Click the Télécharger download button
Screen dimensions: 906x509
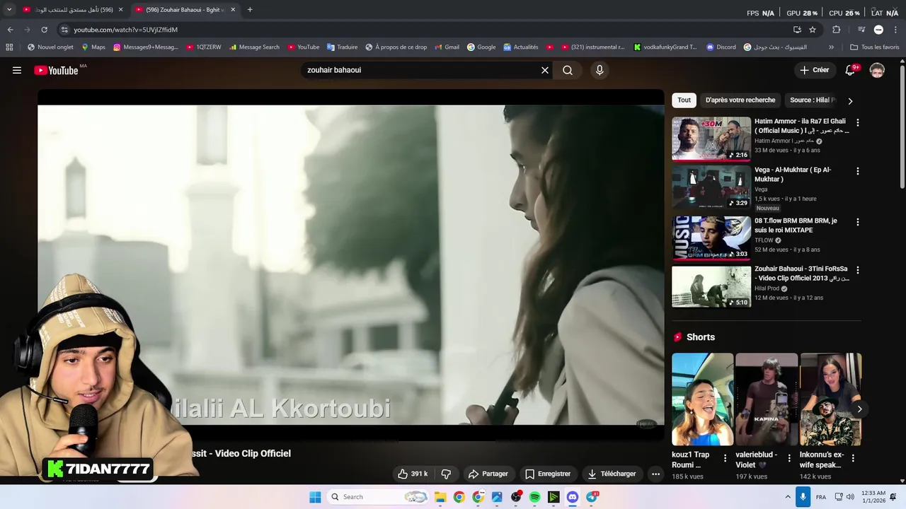click(x=612, y=474)
